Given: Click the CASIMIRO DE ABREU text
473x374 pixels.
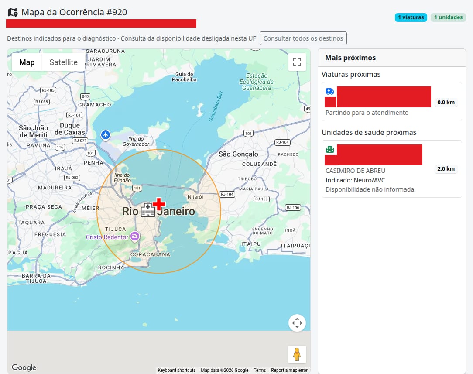Looking at the screenshot, I should (355, 171).
